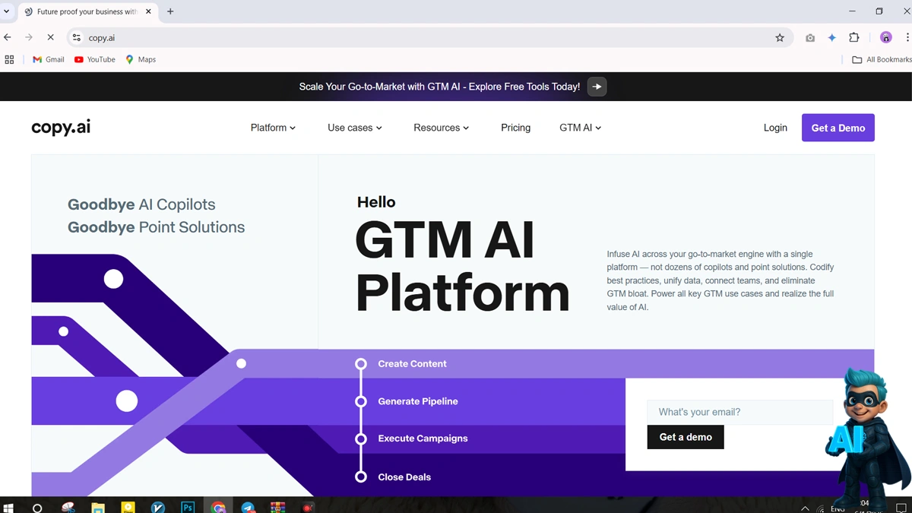Open the Gmail bookmark
Viewport: 912px width, 513px height.
[x=49, y=59]
